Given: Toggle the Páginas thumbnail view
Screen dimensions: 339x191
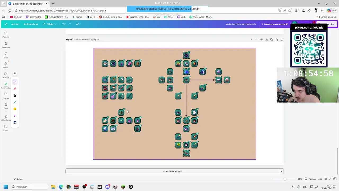Looking at the screenshot, I should [x=310, y=179].
